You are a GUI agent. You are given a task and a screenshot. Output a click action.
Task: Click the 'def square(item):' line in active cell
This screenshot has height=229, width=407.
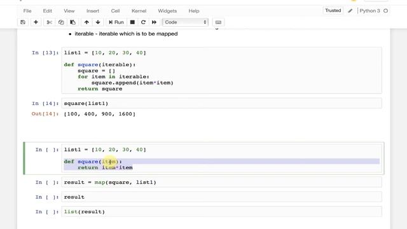93,162
